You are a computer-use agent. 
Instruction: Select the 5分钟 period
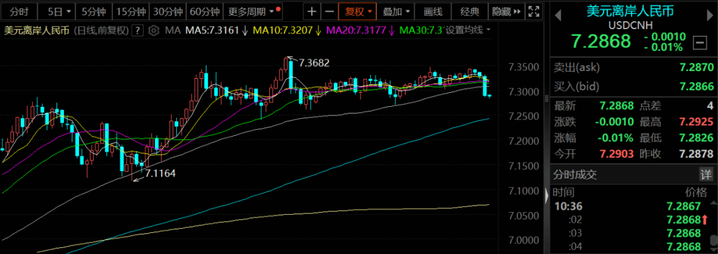click(x=94, y=11)
